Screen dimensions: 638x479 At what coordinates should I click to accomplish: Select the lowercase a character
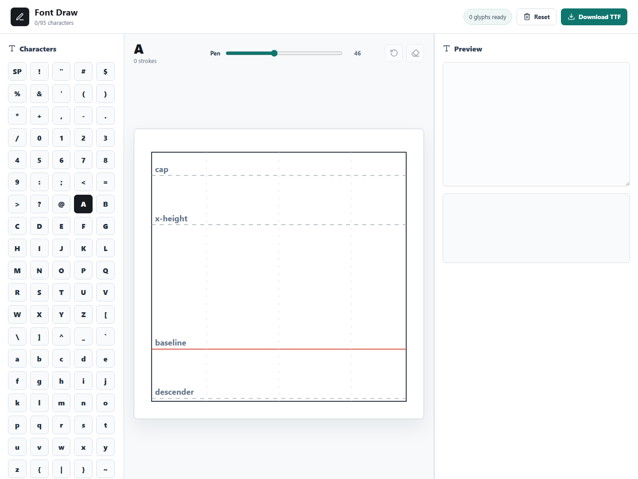point(17,359)
